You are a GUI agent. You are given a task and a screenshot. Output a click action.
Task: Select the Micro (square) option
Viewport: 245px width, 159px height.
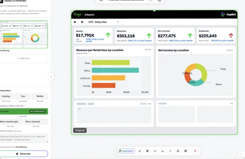36,122
